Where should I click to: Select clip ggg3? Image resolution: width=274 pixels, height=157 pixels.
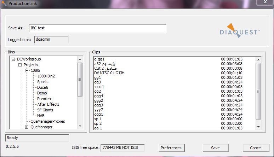98,105
